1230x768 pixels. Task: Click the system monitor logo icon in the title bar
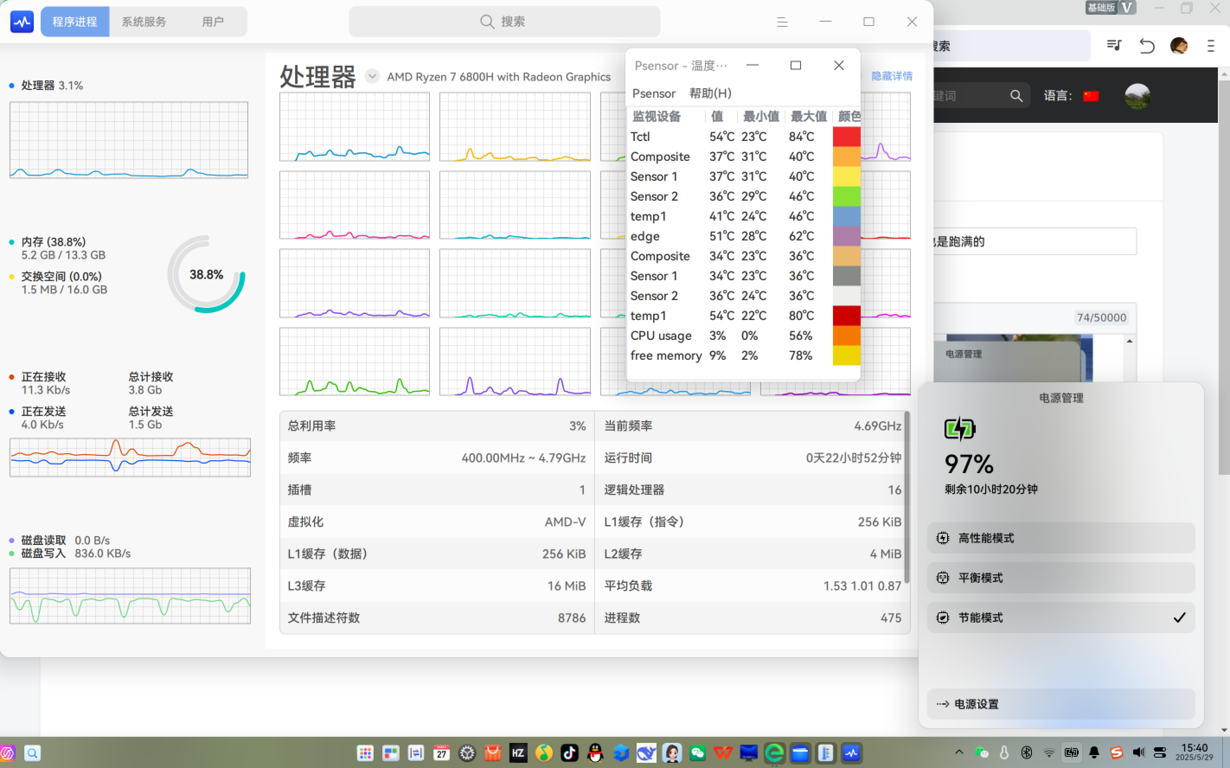click(x=22, y=21)
